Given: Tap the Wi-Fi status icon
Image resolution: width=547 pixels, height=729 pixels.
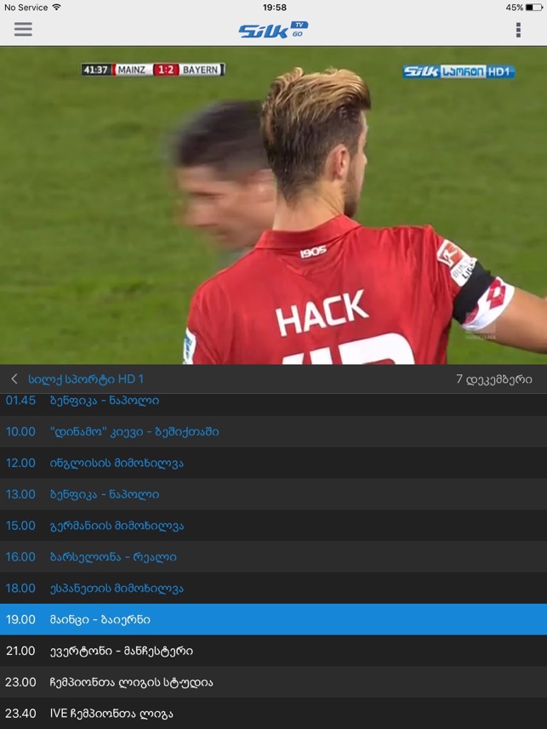Looking at the screenshot, I should coord(57,7).
